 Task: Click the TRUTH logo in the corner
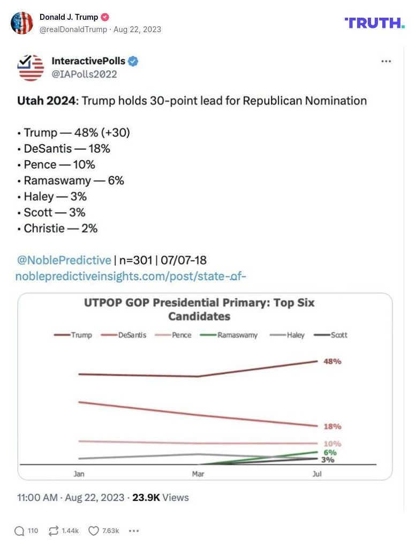[374, 24]
